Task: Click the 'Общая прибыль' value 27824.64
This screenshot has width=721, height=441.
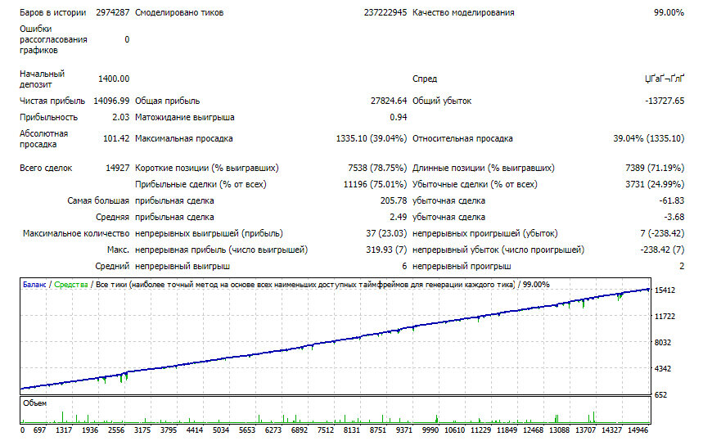Action: [389, 101]
